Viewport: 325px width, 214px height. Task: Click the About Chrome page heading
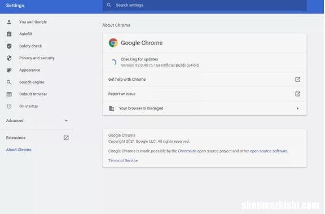tap(116, 25)
